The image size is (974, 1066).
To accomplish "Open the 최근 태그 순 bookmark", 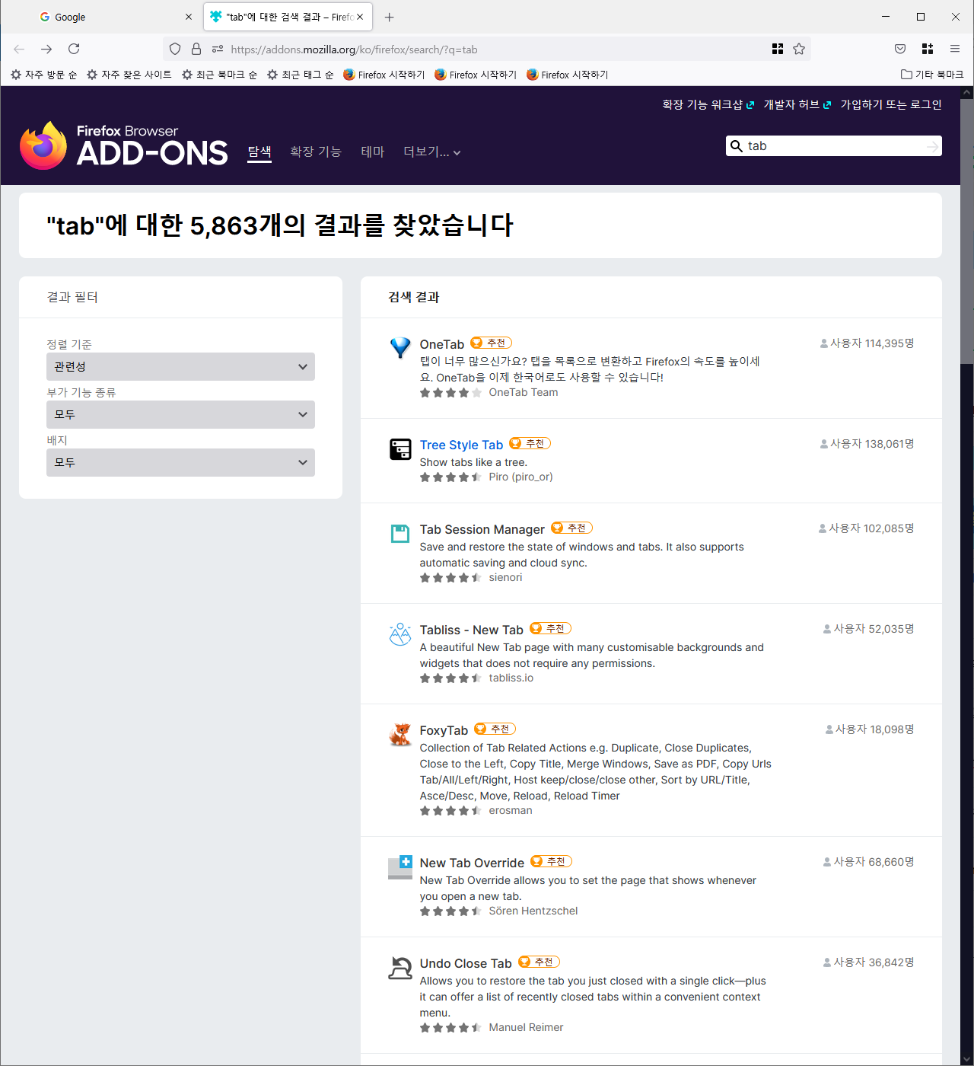I will (x=301, y=75).
